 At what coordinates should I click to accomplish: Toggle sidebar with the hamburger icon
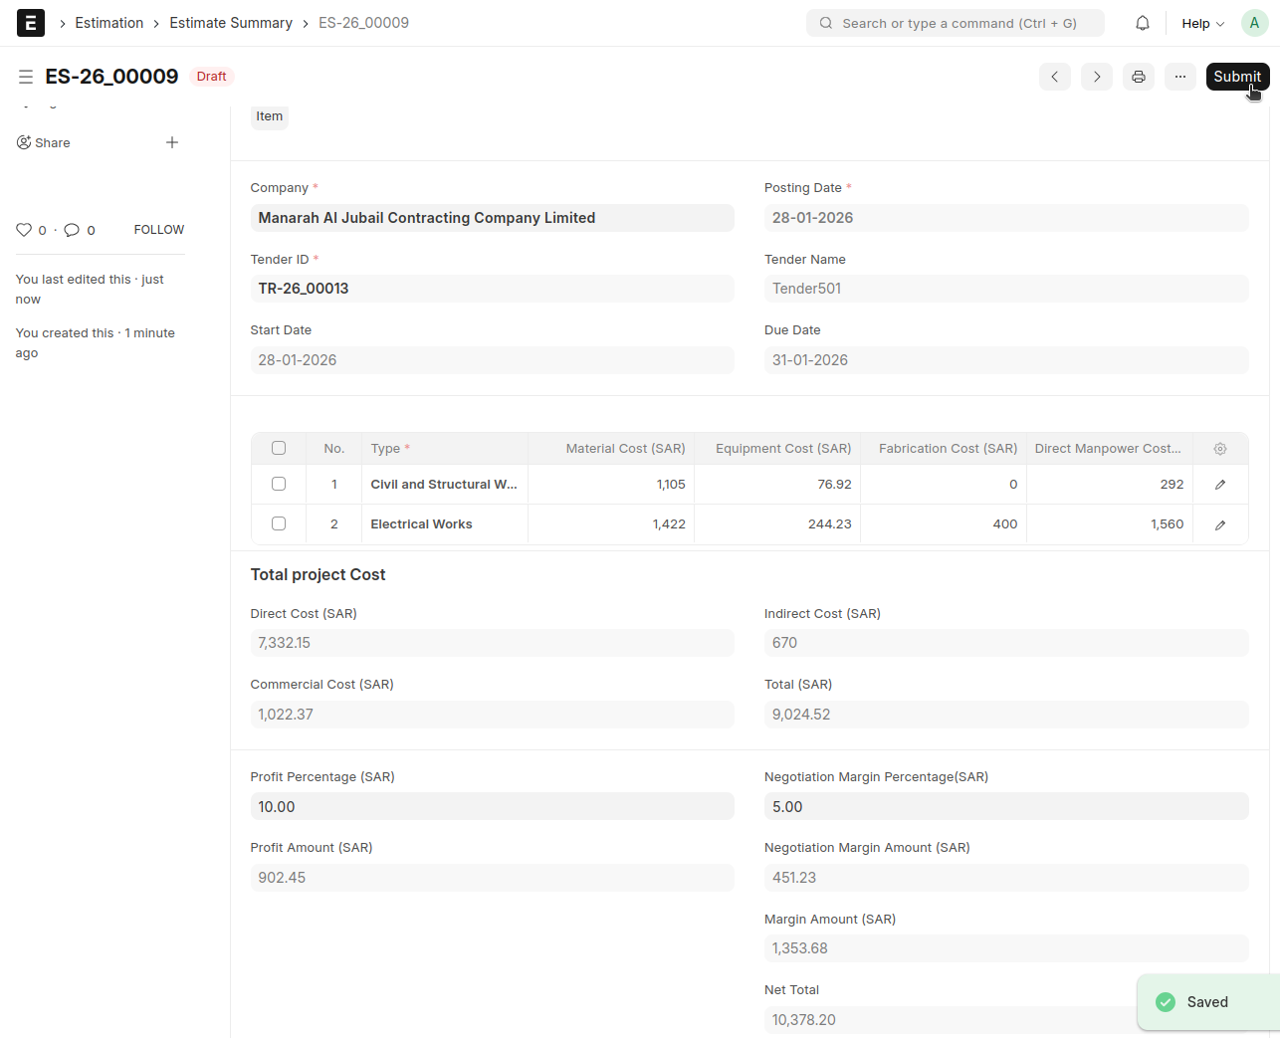click(26, 77)
